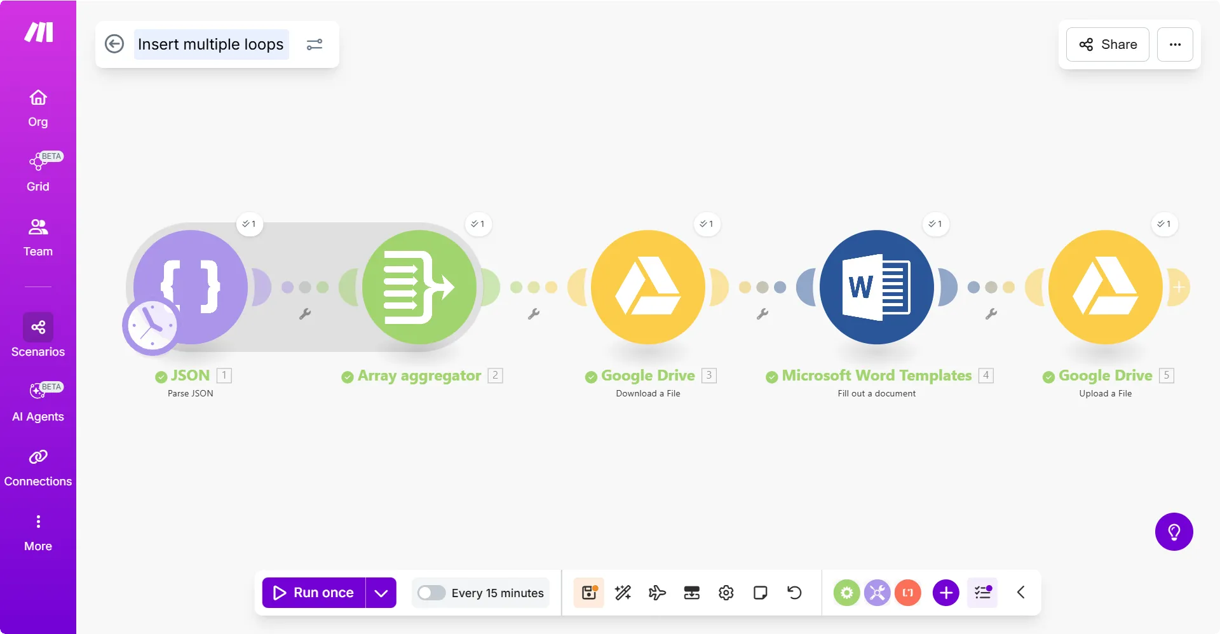Viewport: 1220px width, 634px height.
Task: Click the Download a File subtitle text
Action: [x=648, y=393]
